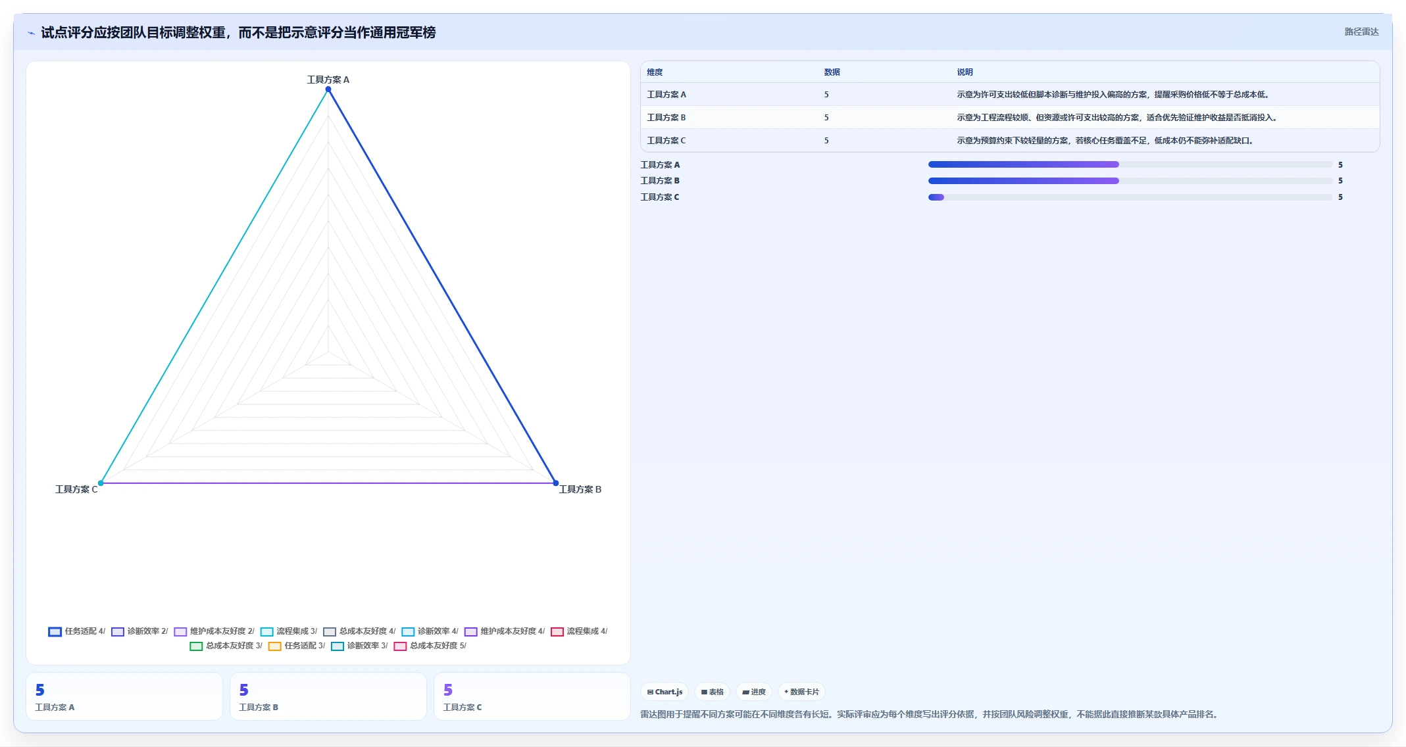This screenshot has height=747, width=1406.
Task: Toggle the 总成本友好度 3/ legend series
Action: click(x=226, y=646)
